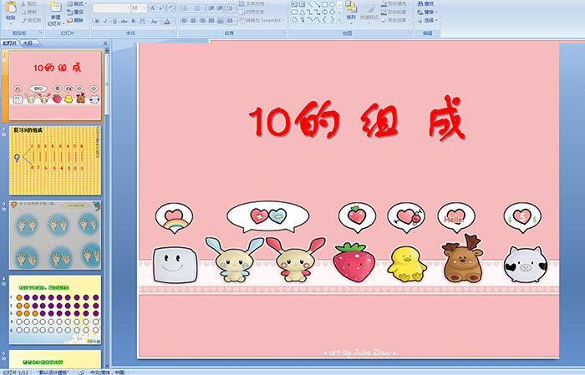Toggle italic formatting

[x=105, y=21]
